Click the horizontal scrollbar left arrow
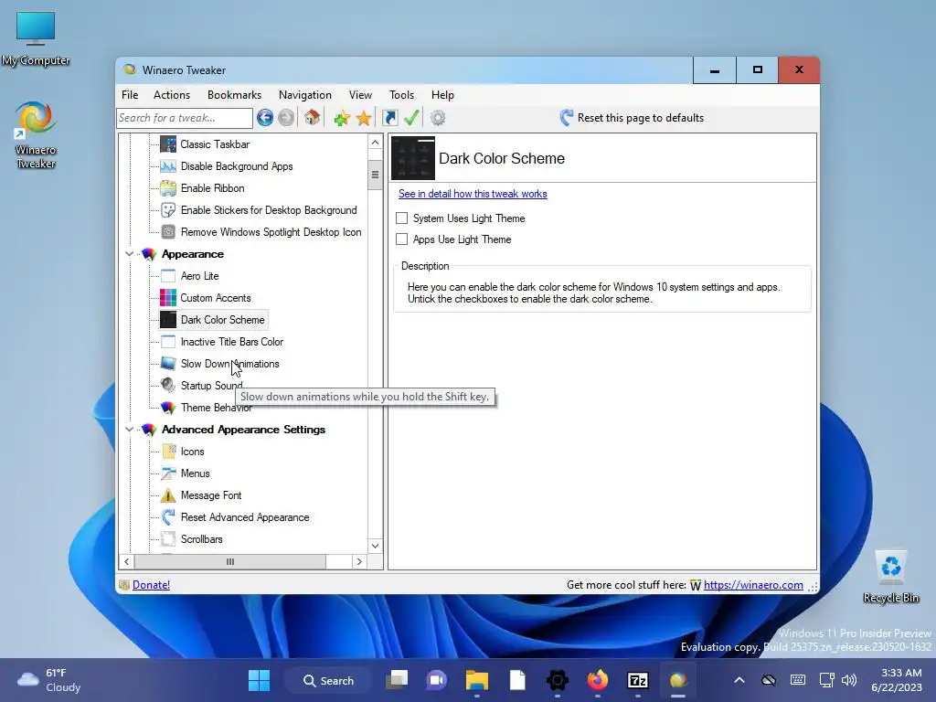 (126, 561)
